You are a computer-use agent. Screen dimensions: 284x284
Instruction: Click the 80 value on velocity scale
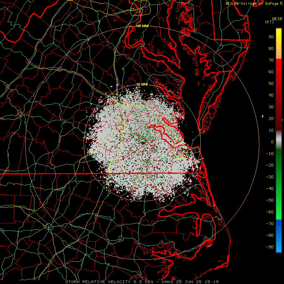tap(271, 48)
